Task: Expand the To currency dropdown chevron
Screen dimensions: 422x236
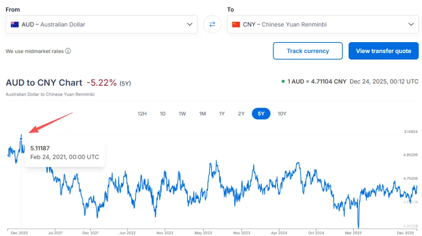Action: pyautogui.click(x=411, y=24)
